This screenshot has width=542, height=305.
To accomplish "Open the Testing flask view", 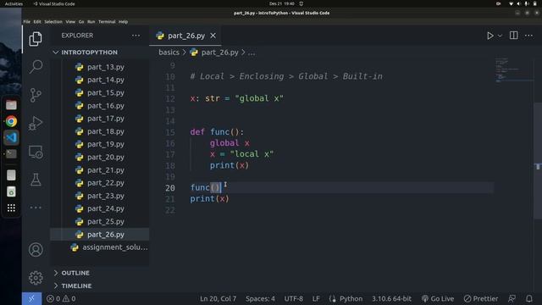I will coord(36,180).
